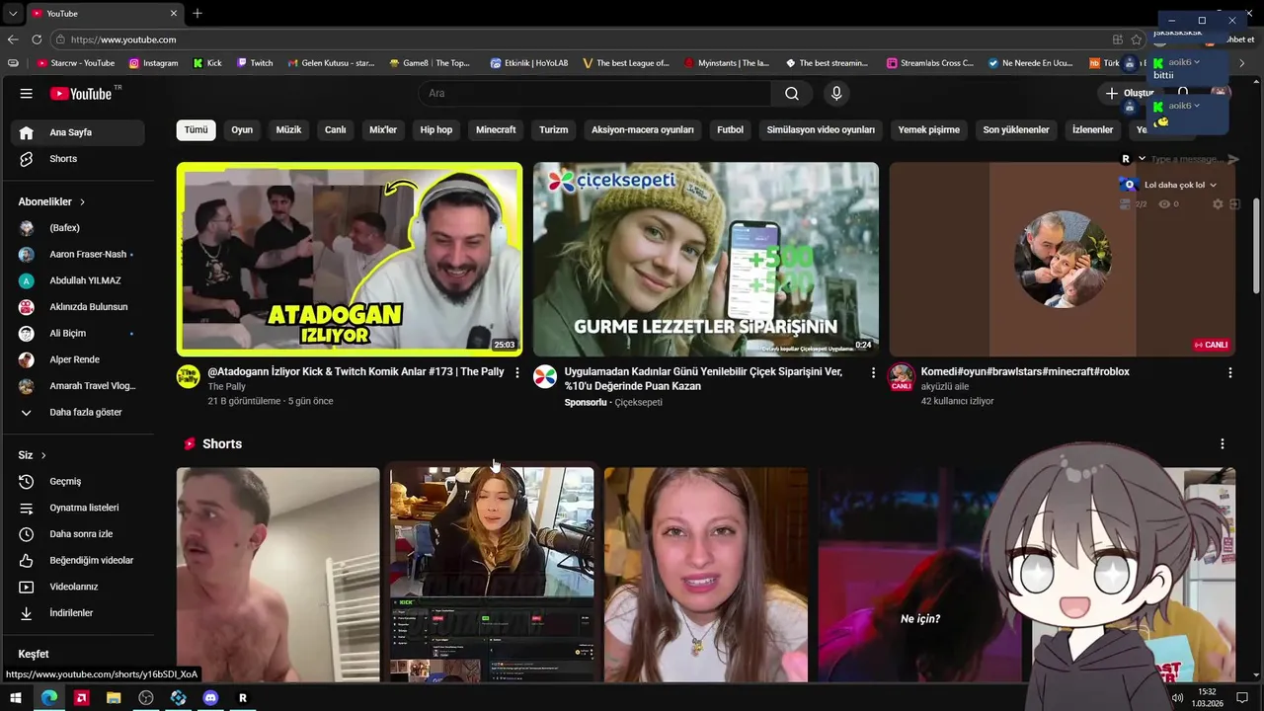Image resolution: width=1264 pixels, height=711 pixels.
Task: Open Videolarınız in the sidebar
Action: 79,587
